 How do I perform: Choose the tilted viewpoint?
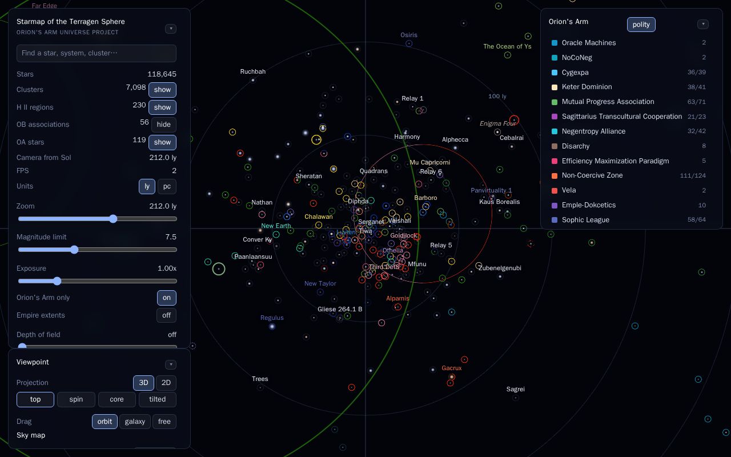tap(158, 399)
